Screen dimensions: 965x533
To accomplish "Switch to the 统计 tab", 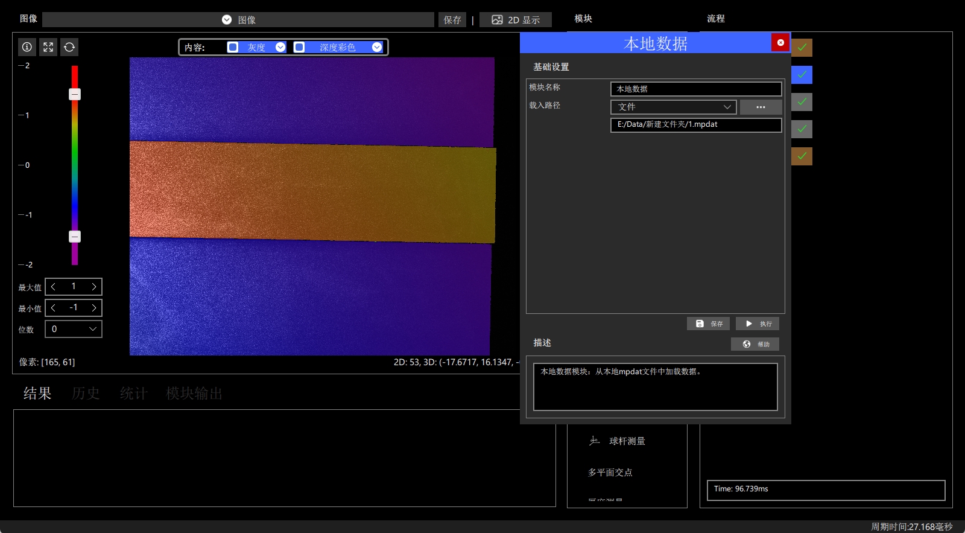I will coord(134,394).
